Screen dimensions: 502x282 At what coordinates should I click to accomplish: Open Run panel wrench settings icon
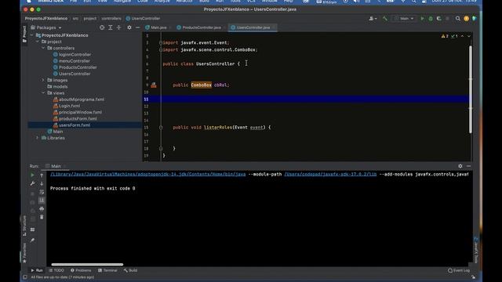pyautogui.click(x=32, y=183)
